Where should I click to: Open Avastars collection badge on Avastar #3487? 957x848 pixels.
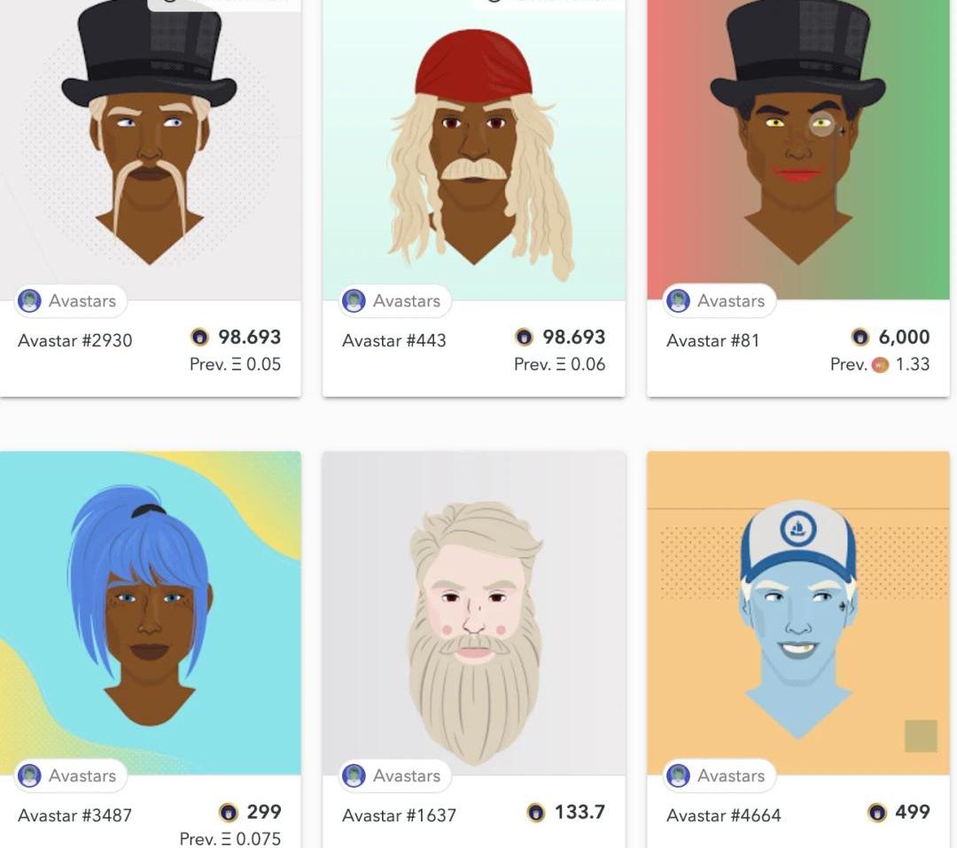coord(71,776)
